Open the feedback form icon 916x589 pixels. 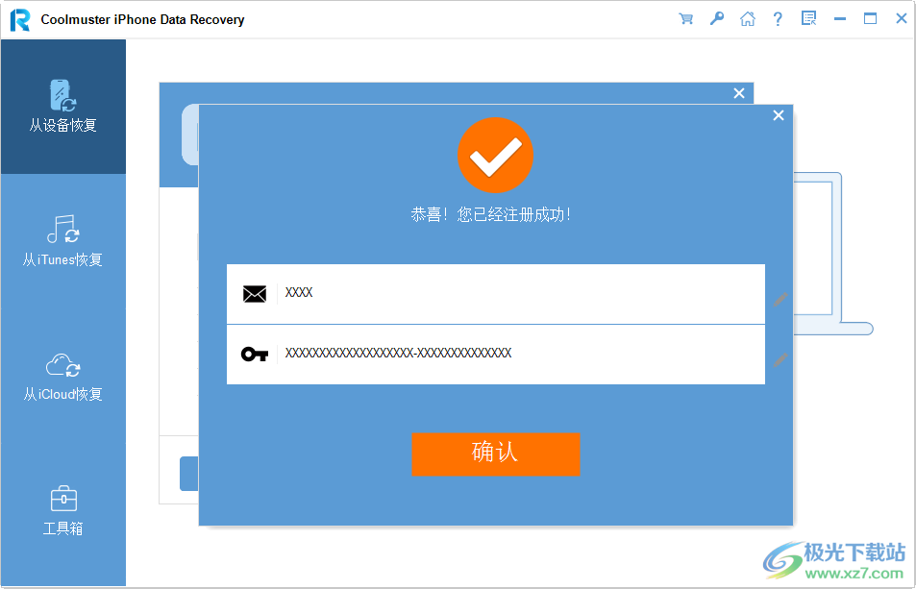(x=808, y=18)
